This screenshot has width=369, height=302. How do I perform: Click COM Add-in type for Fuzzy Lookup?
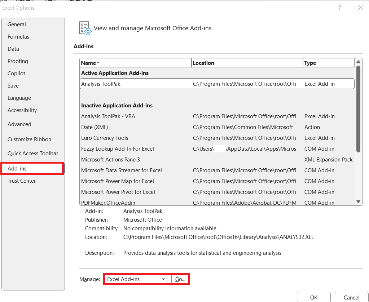(x=319, y=148)
